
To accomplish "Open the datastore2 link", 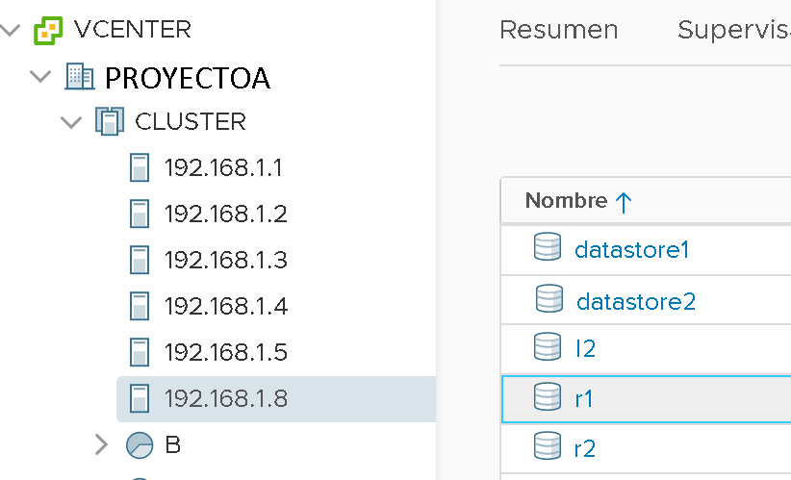I will click(636, 301).
